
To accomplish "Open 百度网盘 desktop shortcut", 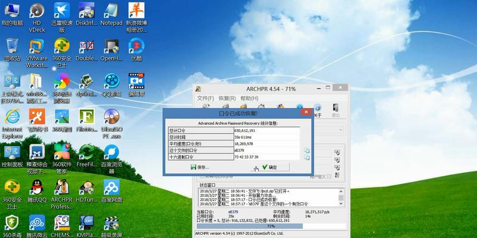I will point(111,191).
